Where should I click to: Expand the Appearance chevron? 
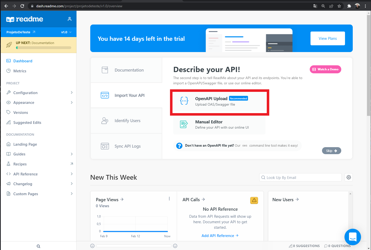tap(72, 102)
